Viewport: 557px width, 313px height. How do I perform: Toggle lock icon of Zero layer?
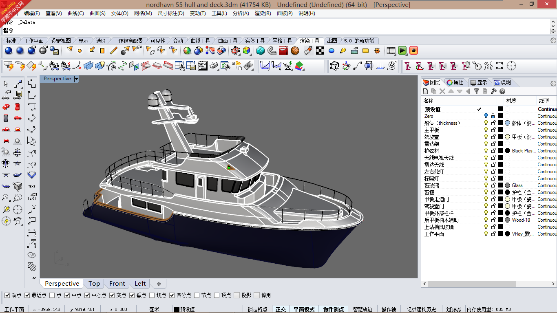tap(493, 116)
